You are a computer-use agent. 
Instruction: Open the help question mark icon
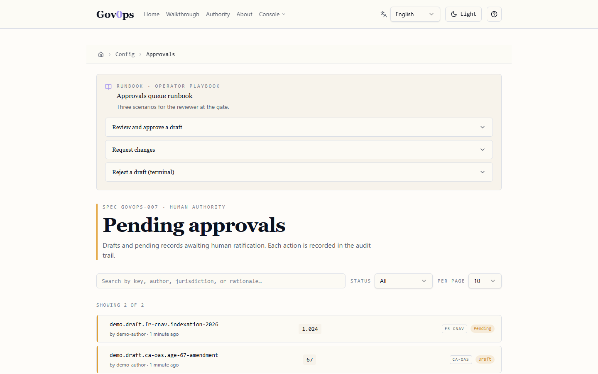point(494,14)
